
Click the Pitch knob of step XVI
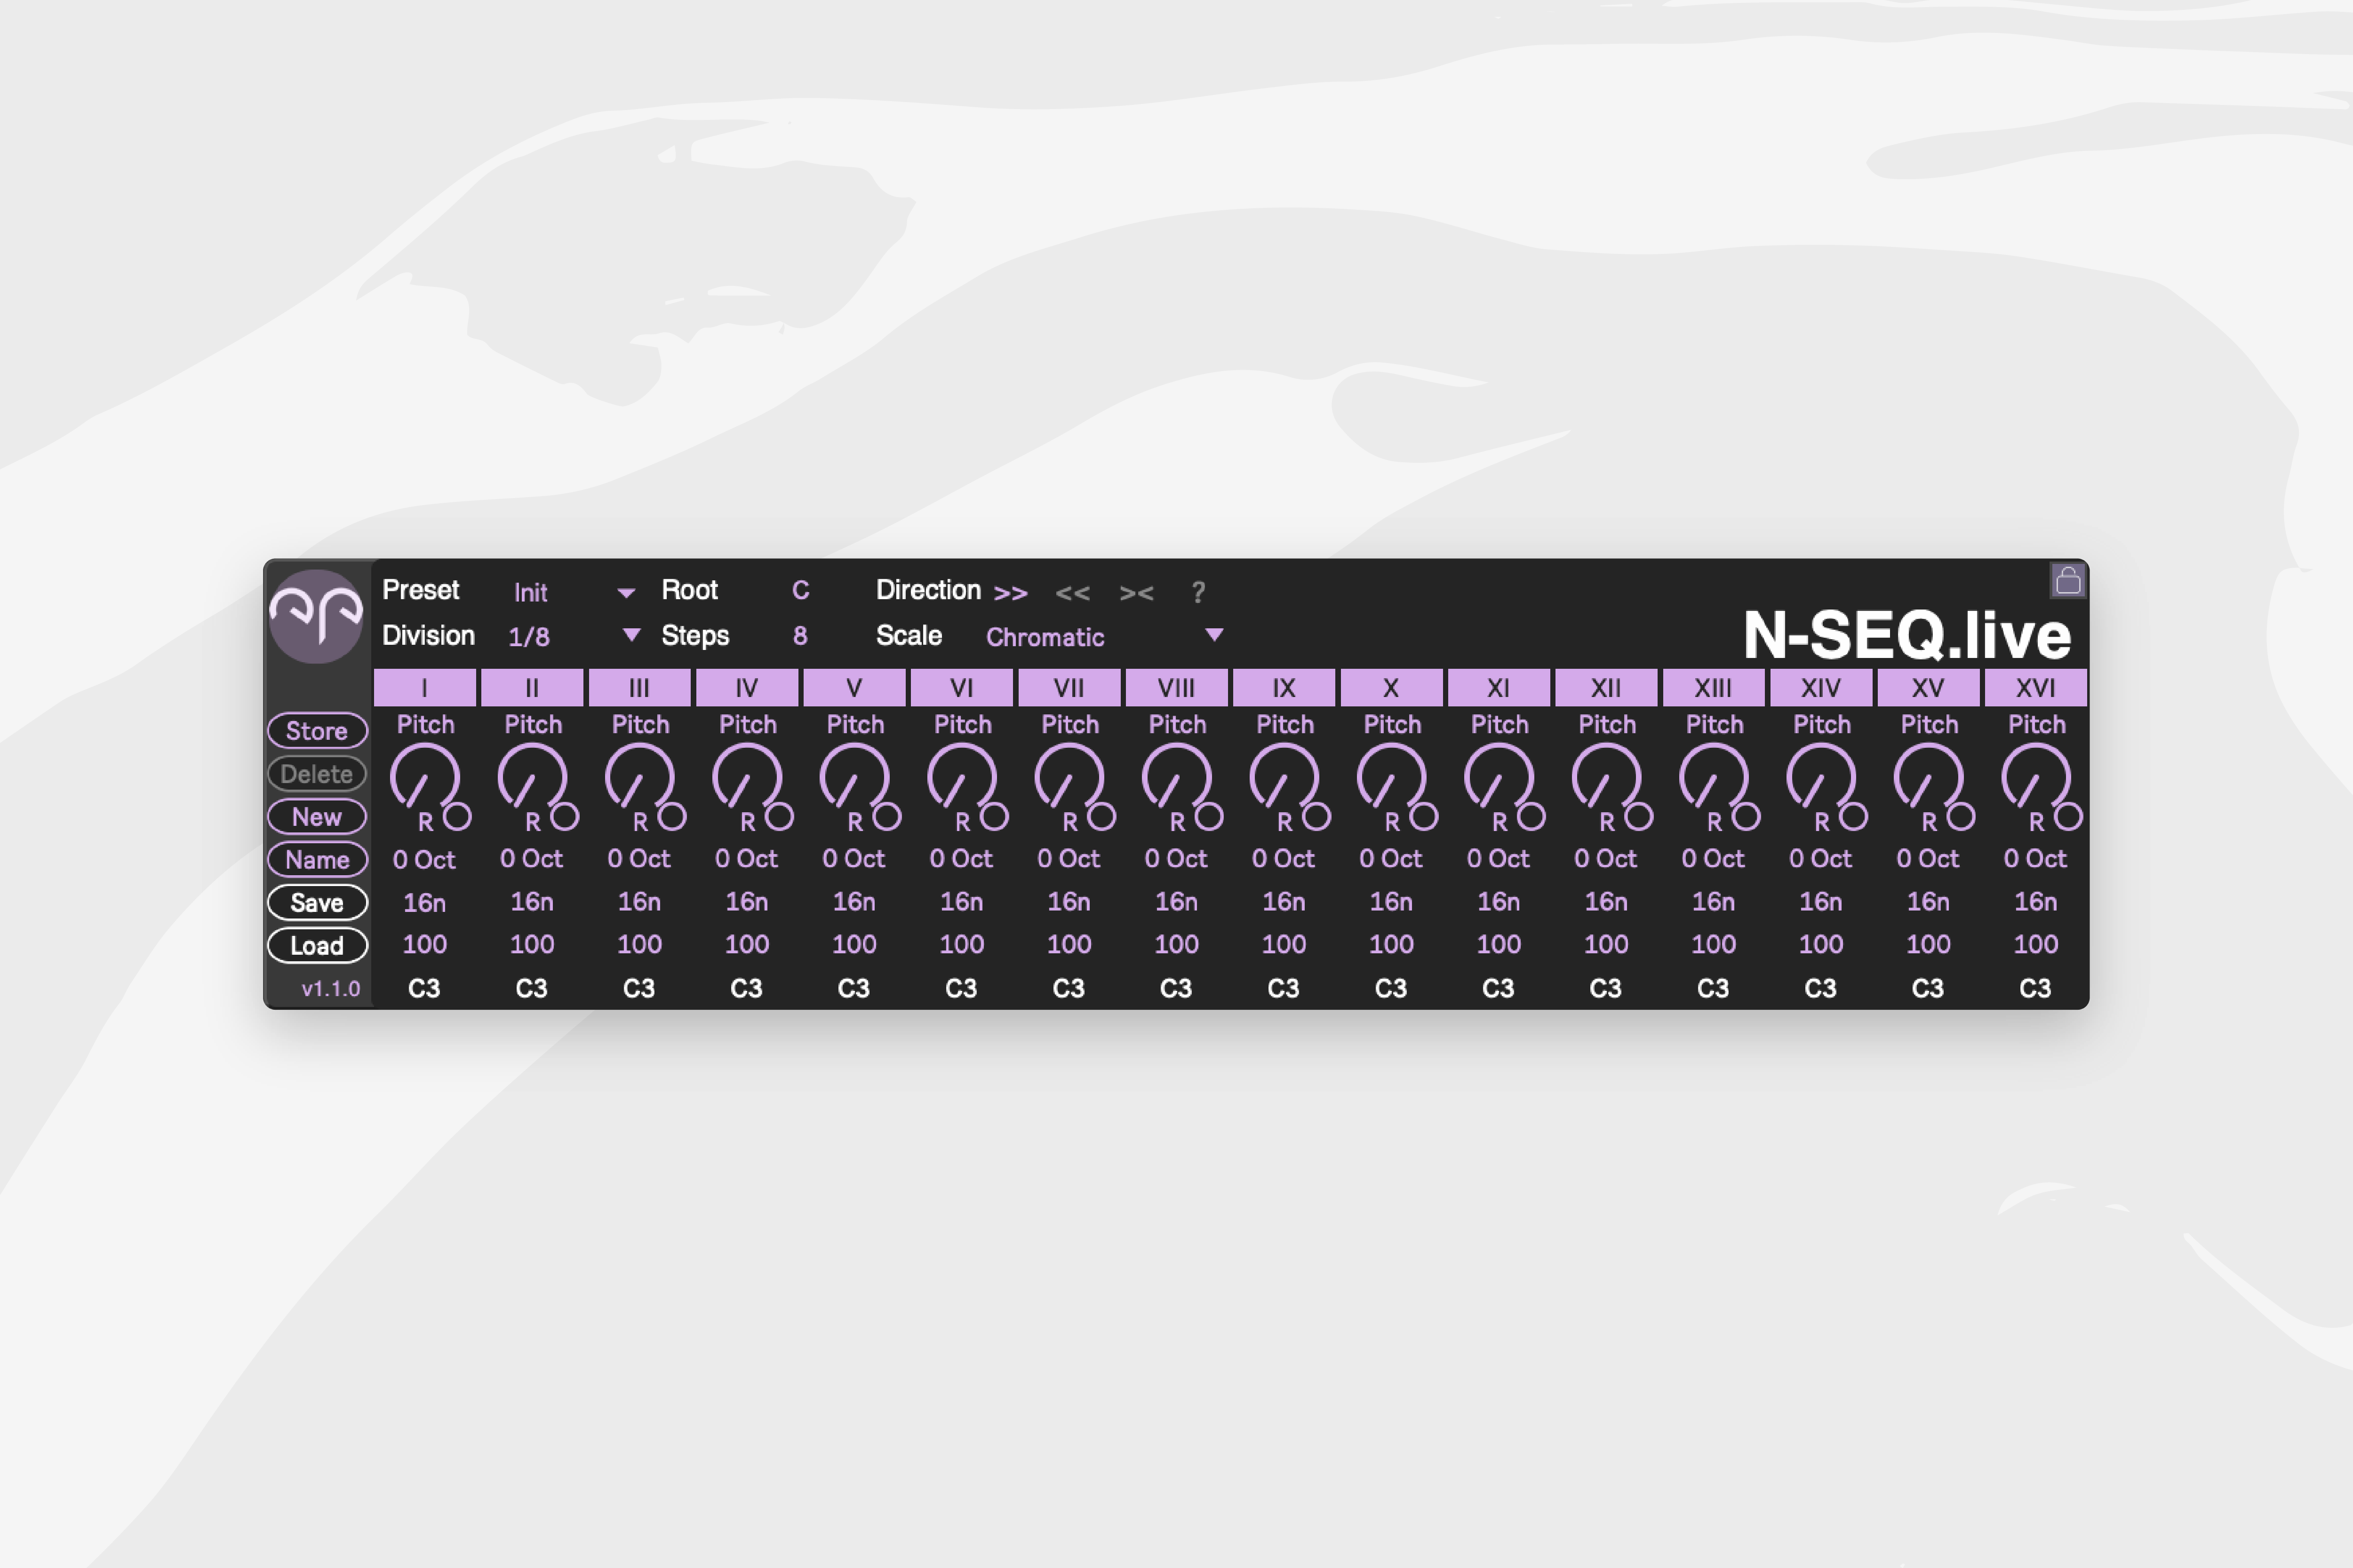[x=2036, y=777]
